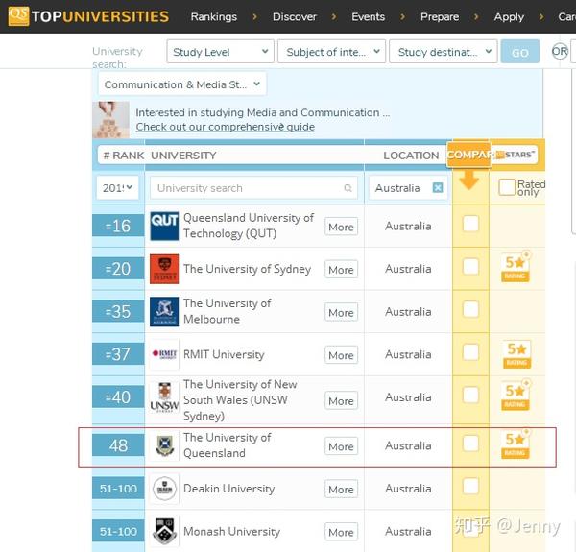Open The University of Queensland link

(x=227, y=445)
